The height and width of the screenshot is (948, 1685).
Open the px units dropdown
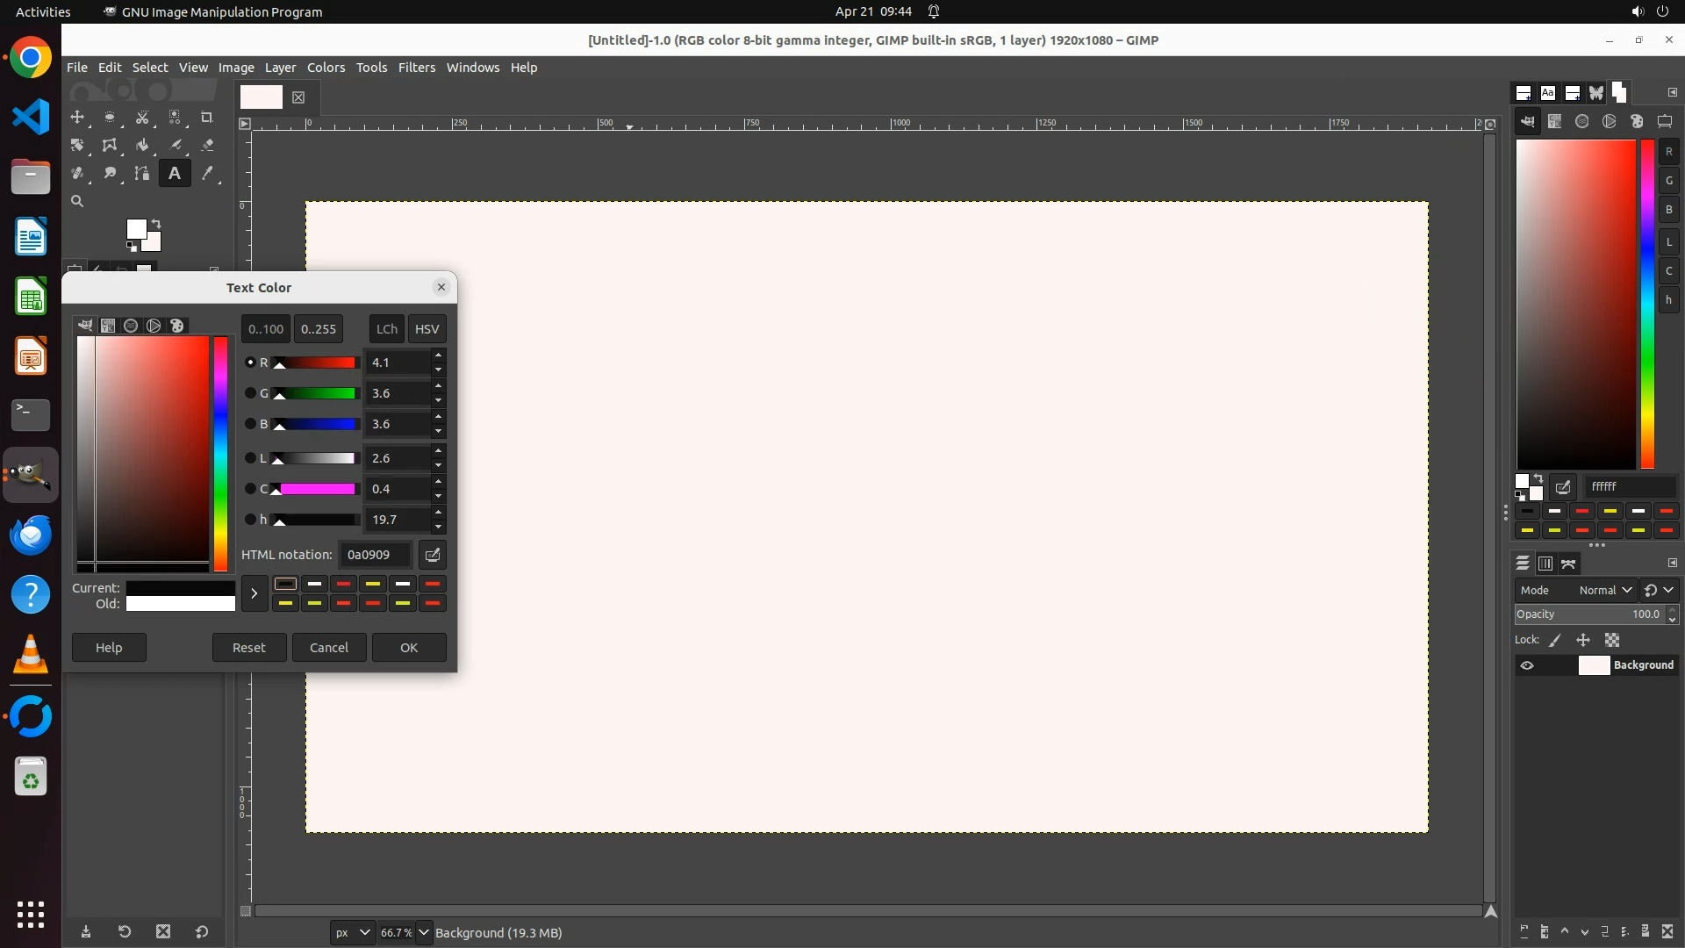[x=353, y=932]
